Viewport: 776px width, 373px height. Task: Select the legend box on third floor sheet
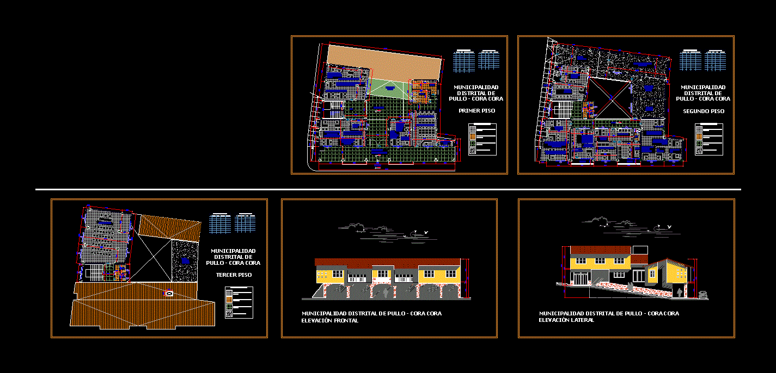tap(239, 302)
